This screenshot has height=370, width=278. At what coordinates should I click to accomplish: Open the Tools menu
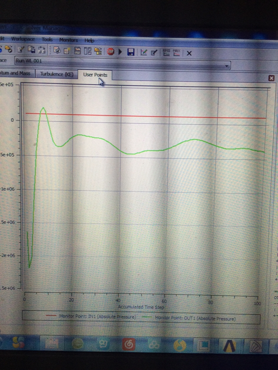(47, 40)
